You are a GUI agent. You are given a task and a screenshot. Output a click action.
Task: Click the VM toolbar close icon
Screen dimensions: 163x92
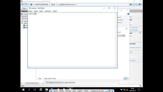[x=112, y=91]
